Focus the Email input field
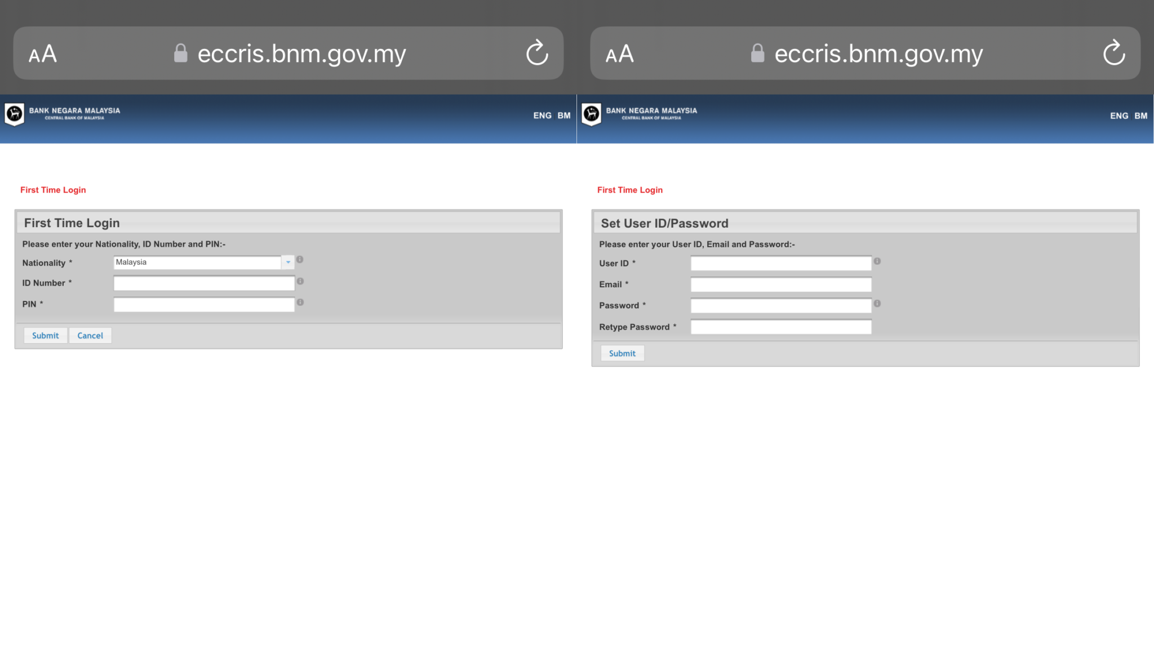The image size is (1154, 649). coord(781,285)
